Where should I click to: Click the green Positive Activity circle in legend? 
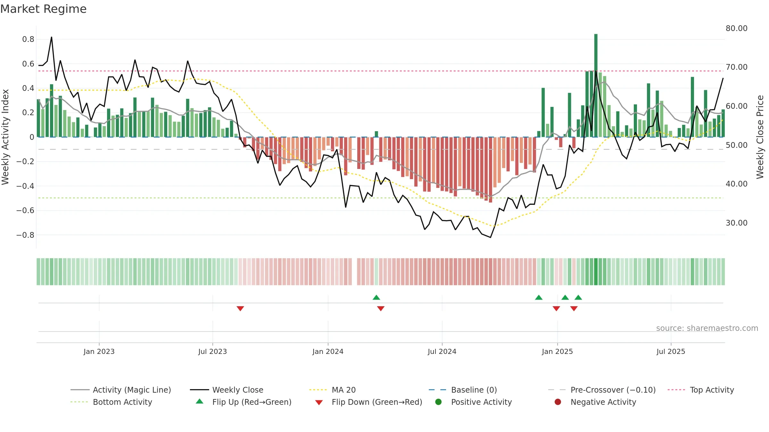(x=438, y=402)
